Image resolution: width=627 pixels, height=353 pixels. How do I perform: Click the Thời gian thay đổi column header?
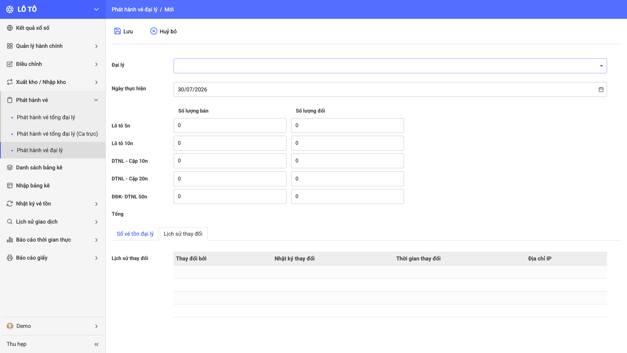(x=419, y=258)
